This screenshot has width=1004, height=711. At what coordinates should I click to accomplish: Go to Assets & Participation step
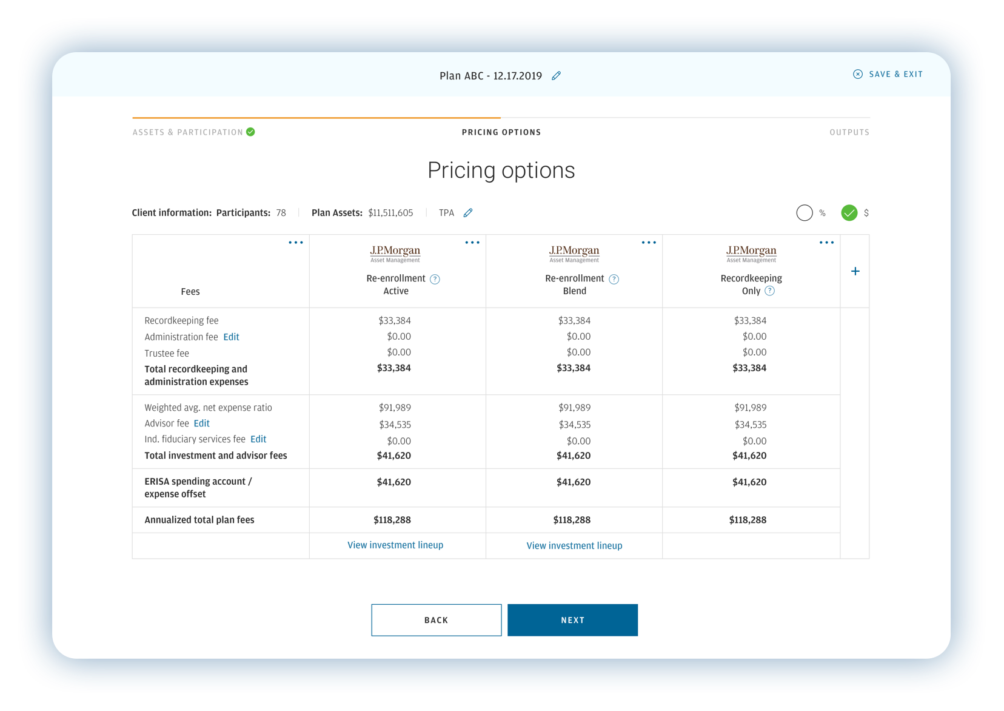[188, 132]
